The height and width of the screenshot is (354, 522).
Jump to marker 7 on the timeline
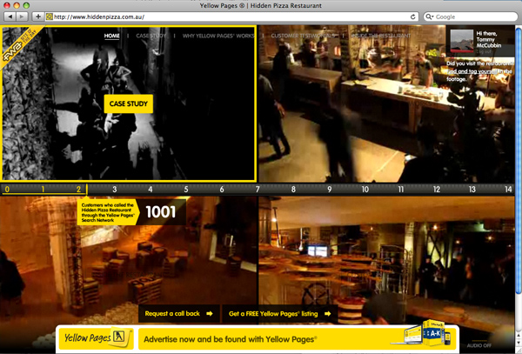point(258,190)
